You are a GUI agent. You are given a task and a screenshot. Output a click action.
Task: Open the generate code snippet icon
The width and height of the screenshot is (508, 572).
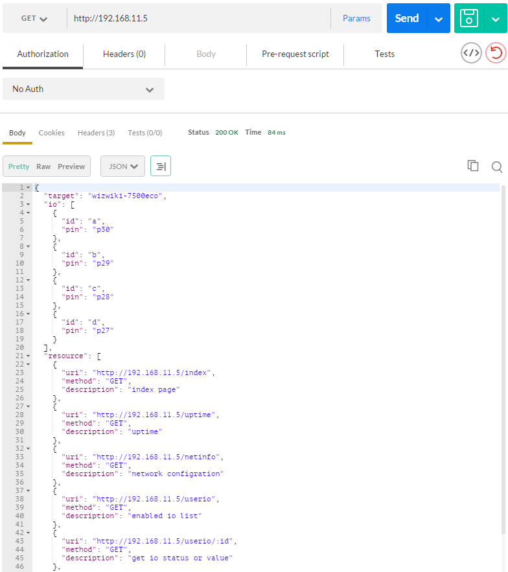[x=471, y=53]
